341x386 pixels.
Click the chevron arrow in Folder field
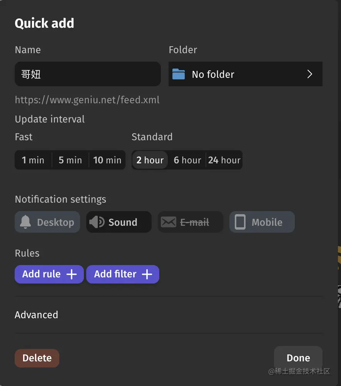coord(310,74)
